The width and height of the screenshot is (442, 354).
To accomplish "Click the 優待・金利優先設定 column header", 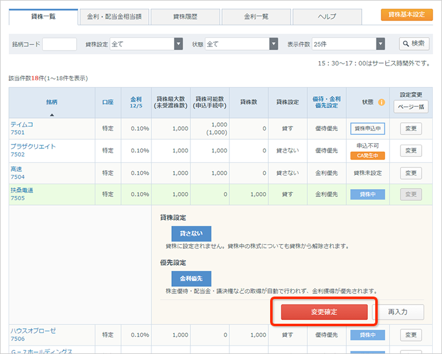I will (x=326, y=102).
